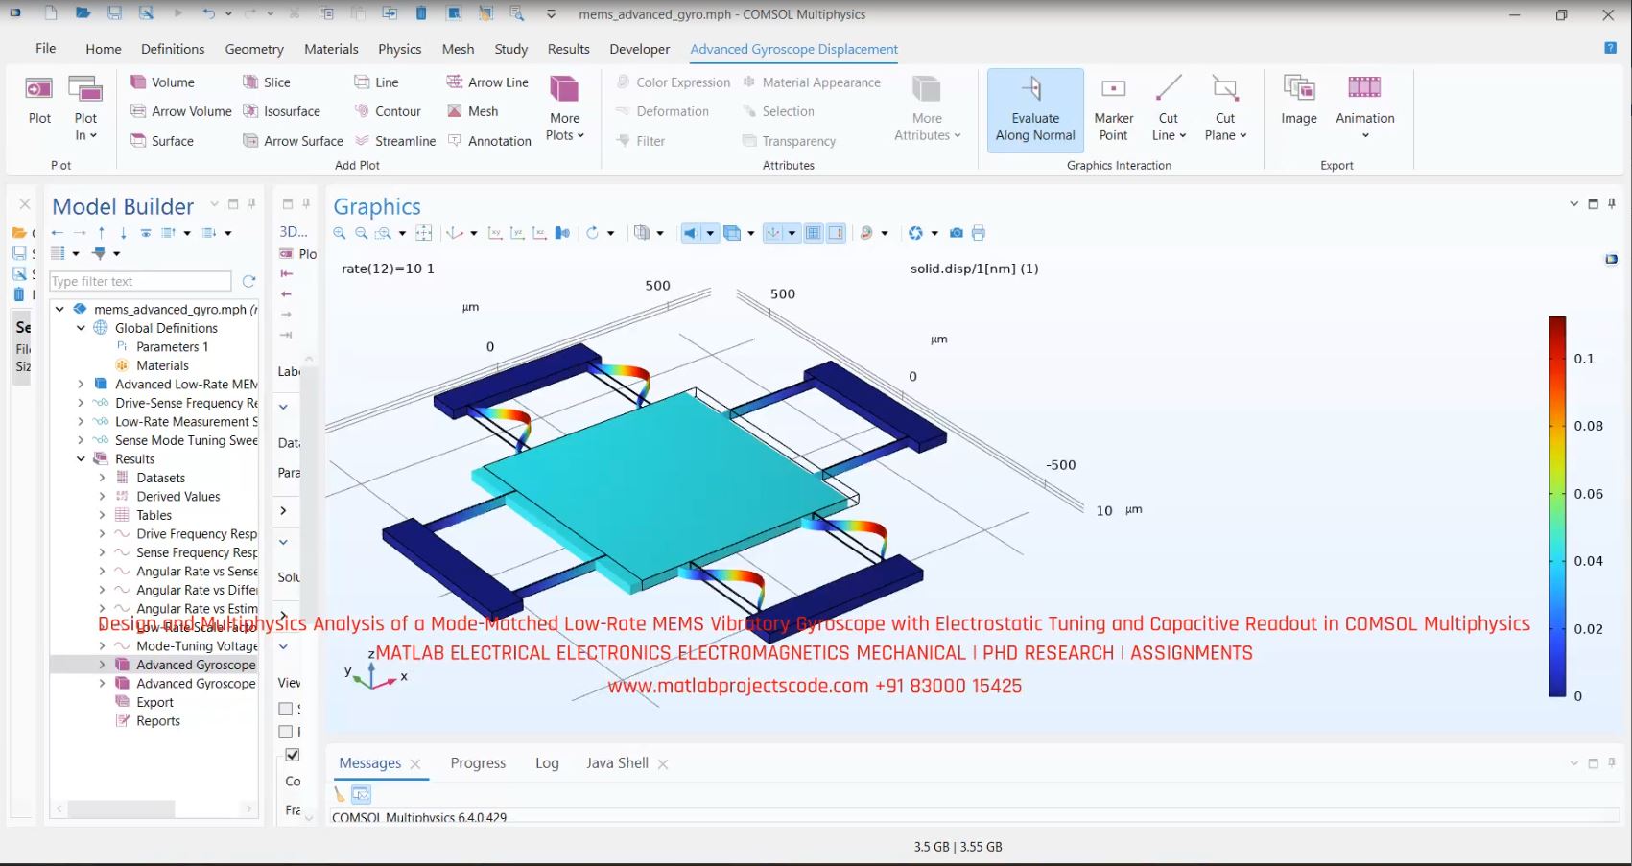The height and width of the screenshot is (866, 1632).
Task: Click the Evaluate Along Normal tool
Action: click(1035, 109)
